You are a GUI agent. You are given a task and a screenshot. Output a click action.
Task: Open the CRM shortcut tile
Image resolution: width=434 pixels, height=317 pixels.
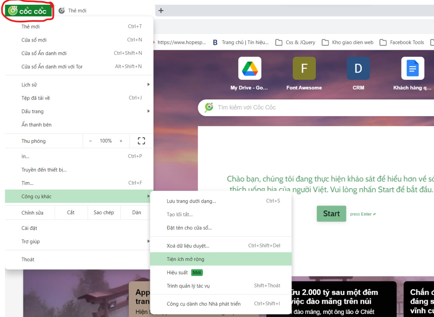[x=358, y=74]
